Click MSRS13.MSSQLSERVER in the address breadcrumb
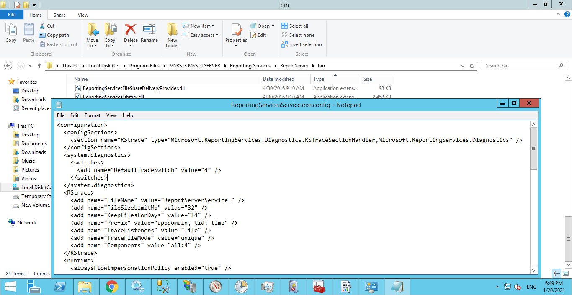The image size is (572, 295). click(x=195, y=66)
